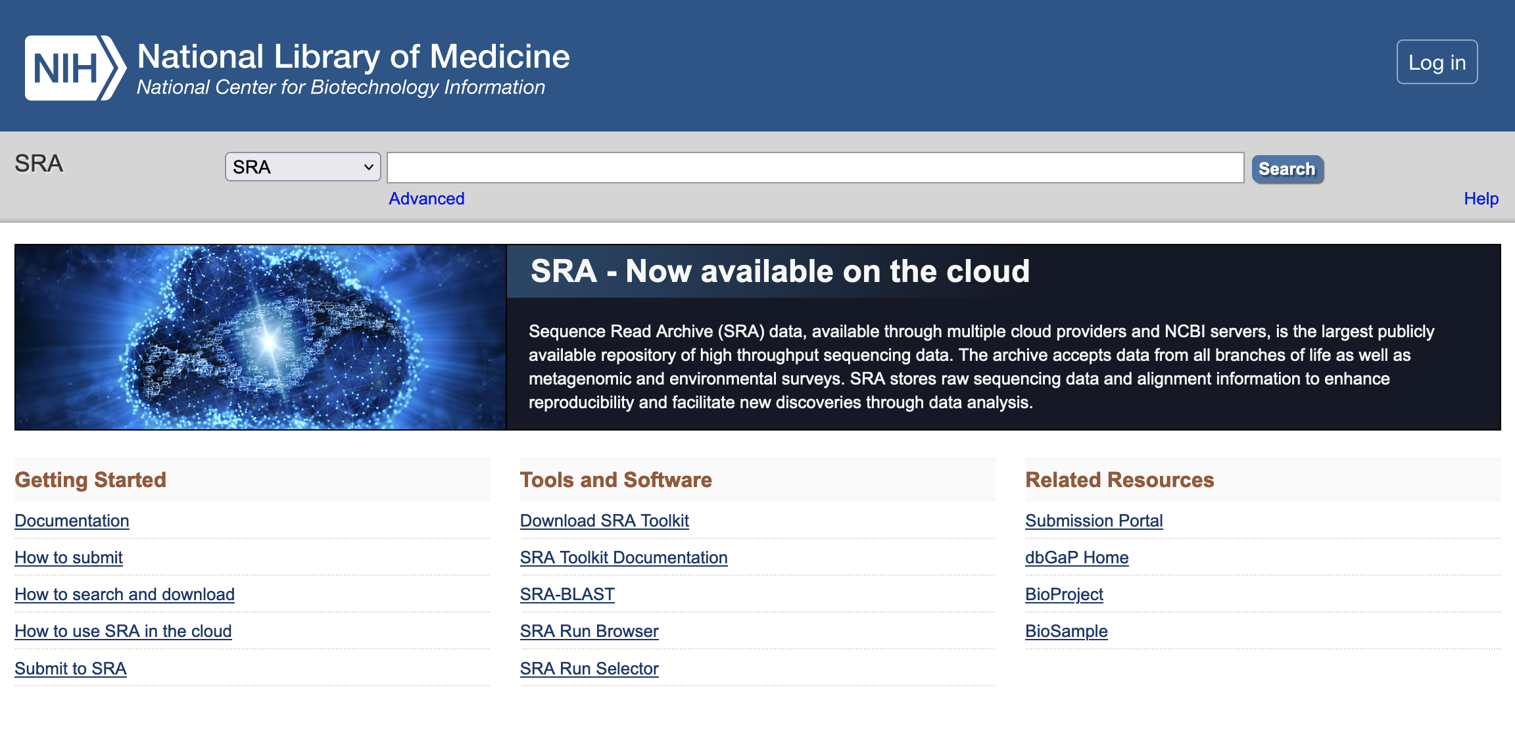The height and width of the screenshot is (752, 1515).
Task: Click the Log in button
Action: pos(1437,62)
